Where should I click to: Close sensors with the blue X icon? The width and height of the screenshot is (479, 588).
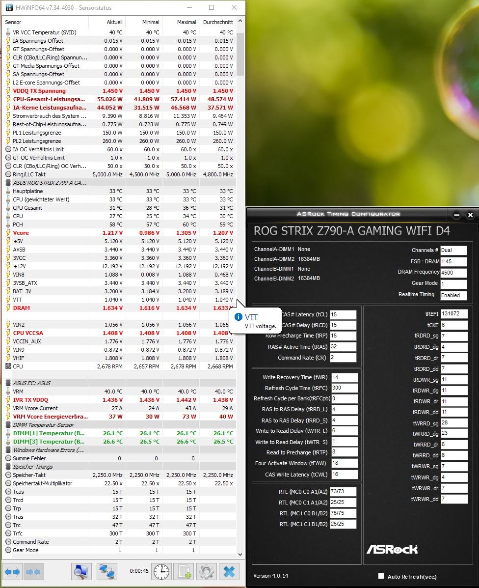pyautogui.click(x=229, y=572)
